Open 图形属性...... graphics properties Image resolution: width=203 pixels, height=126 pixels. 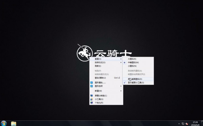[106, 83]
